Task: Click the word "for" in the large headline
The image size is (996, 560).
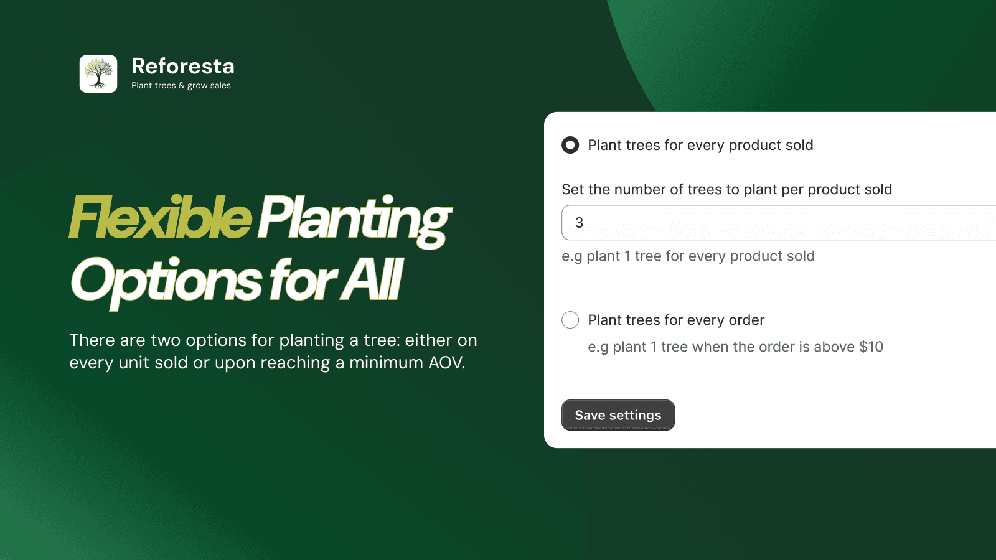Action: (304, 281)
